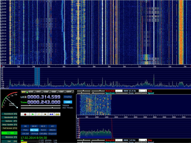Click lower RBW left arrow near 5.9 Hz
Screen dimensions: 191x143
tap(117, 140)
